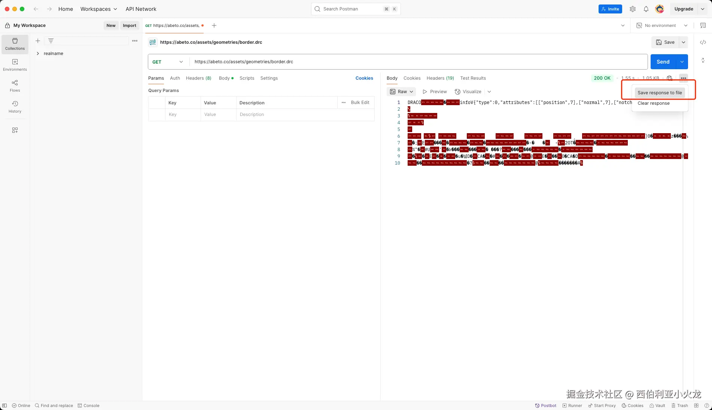Click the request URL input field

click(419, 62)
